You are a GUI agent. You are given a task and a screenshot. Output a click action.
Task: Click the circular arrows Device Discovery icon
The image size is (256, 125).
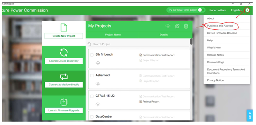pos(64,53)
